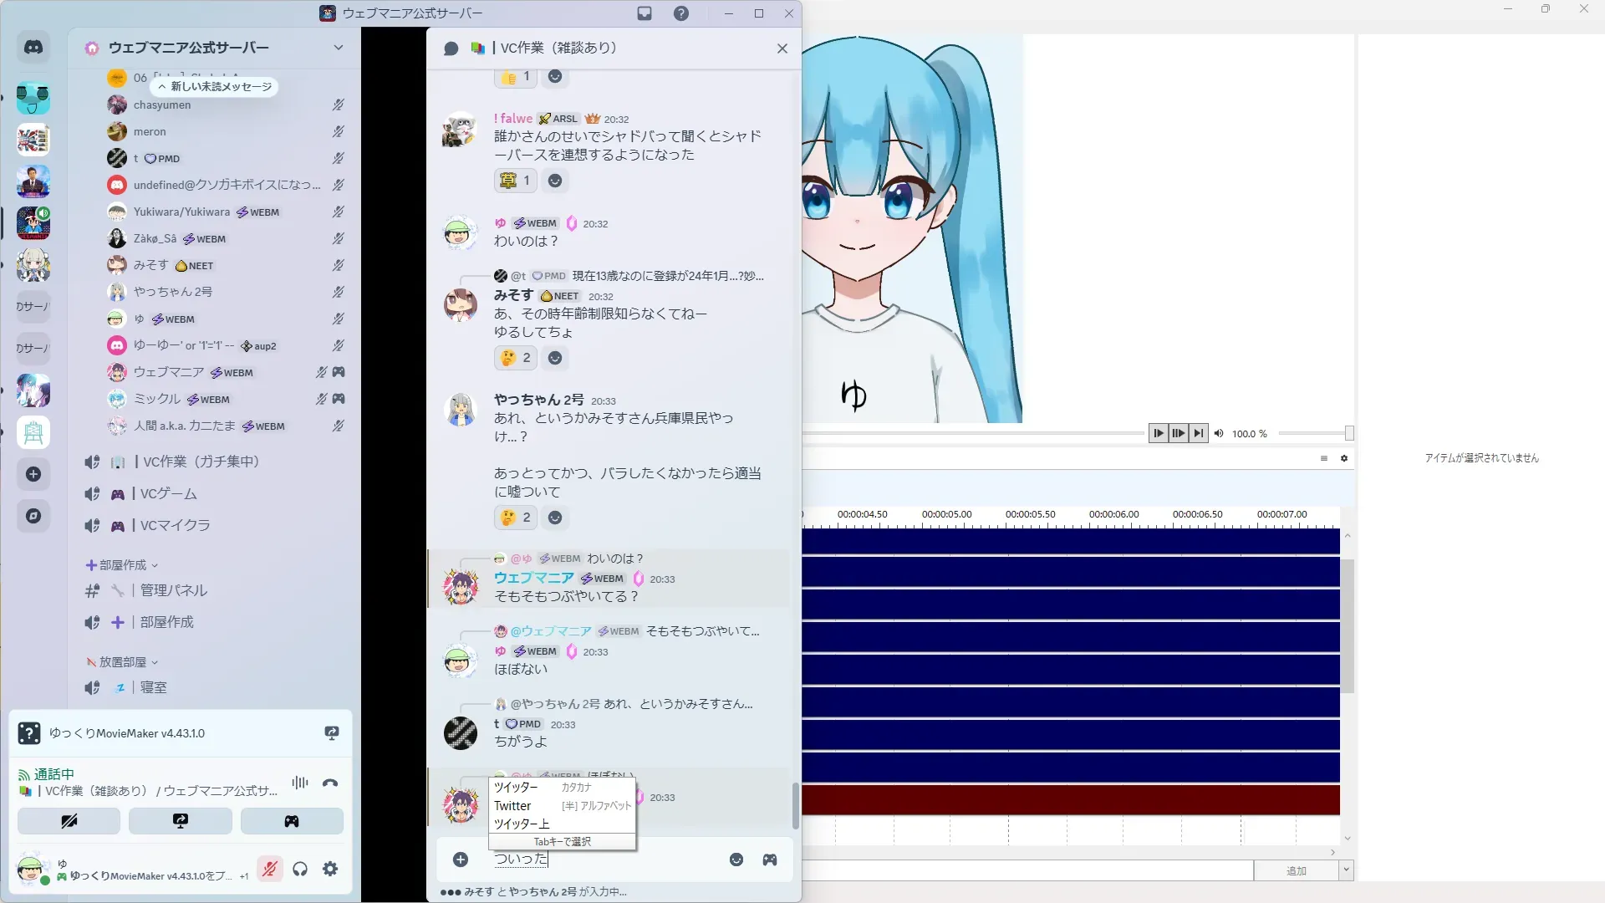Start an activity with the controller button

[x=292, y=821]
